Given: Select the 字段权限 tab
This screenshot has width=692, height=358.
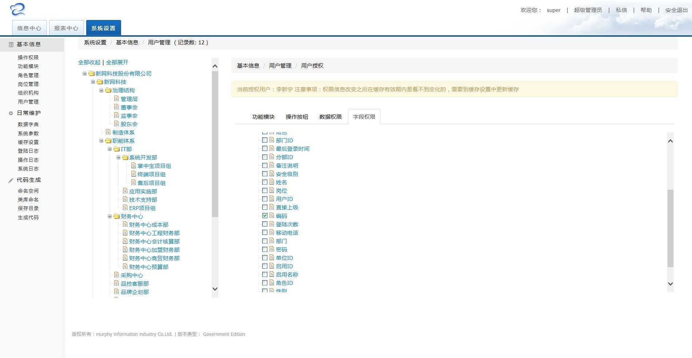Looking at the screenshot, I should click(364, 117).
